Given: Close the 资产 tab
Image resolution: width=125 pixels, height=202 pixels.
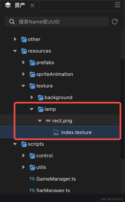Looking at the screenshot, I should (32, 6).
